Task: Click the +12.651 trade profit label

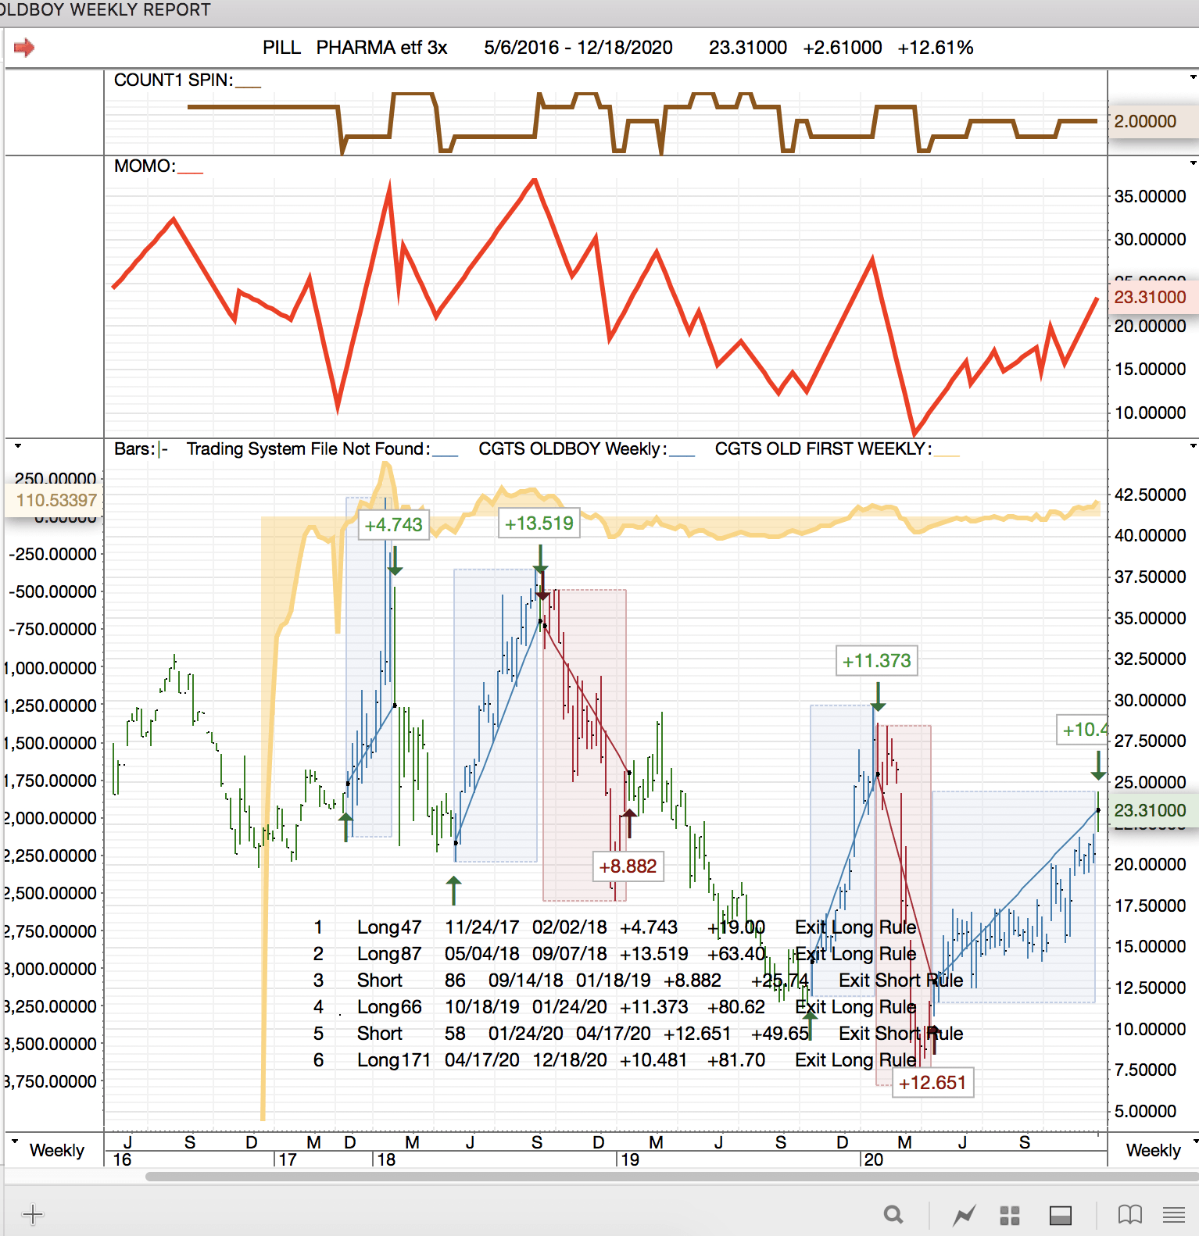Action: (932, 1082)
